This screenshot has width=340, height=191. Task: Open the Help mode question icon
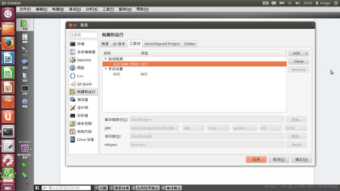[25, 103]
